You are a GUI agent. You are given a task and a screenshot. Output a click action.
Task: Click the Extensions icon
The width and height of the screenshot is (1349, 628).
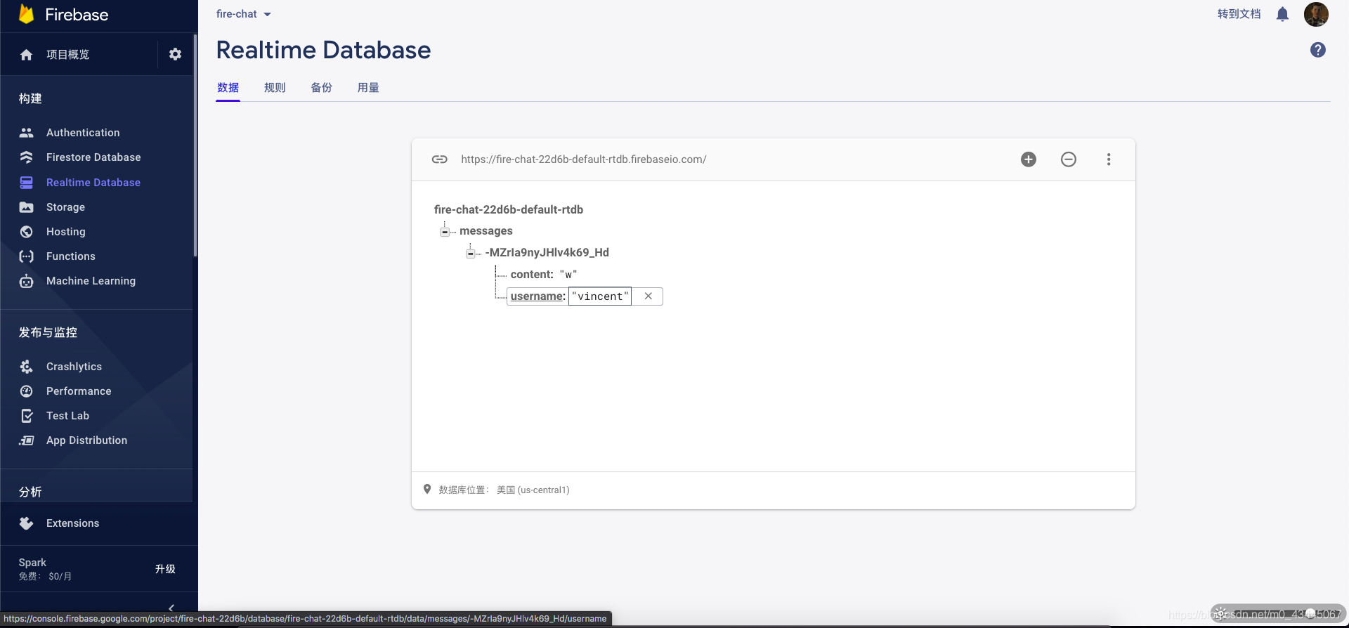pyautogui.click(x=27, y=523)
